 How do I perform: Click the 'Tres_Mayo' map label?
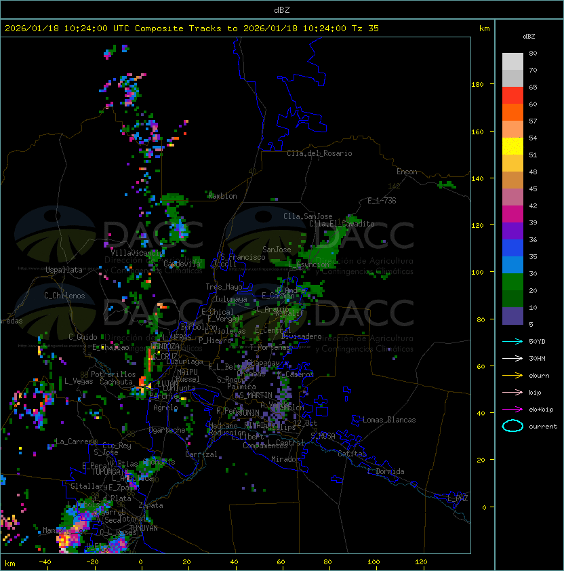pos(224,287)
